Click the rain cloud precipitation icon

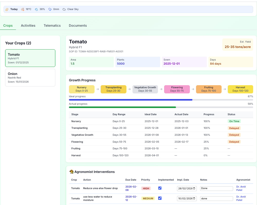pyautogui.click(x=50, y=9)
